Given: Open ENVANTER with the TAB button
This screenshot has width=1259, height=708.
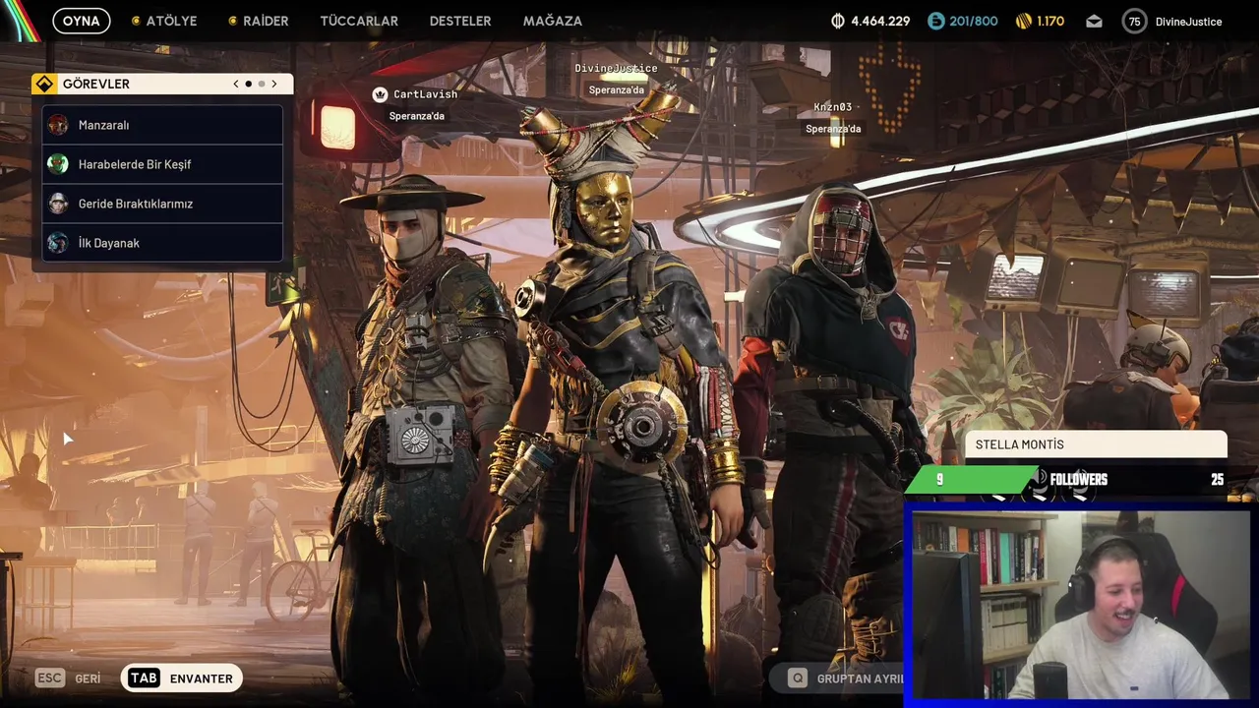Looking at the screenshot, I should pyautogui.click(x=182, y=678).
